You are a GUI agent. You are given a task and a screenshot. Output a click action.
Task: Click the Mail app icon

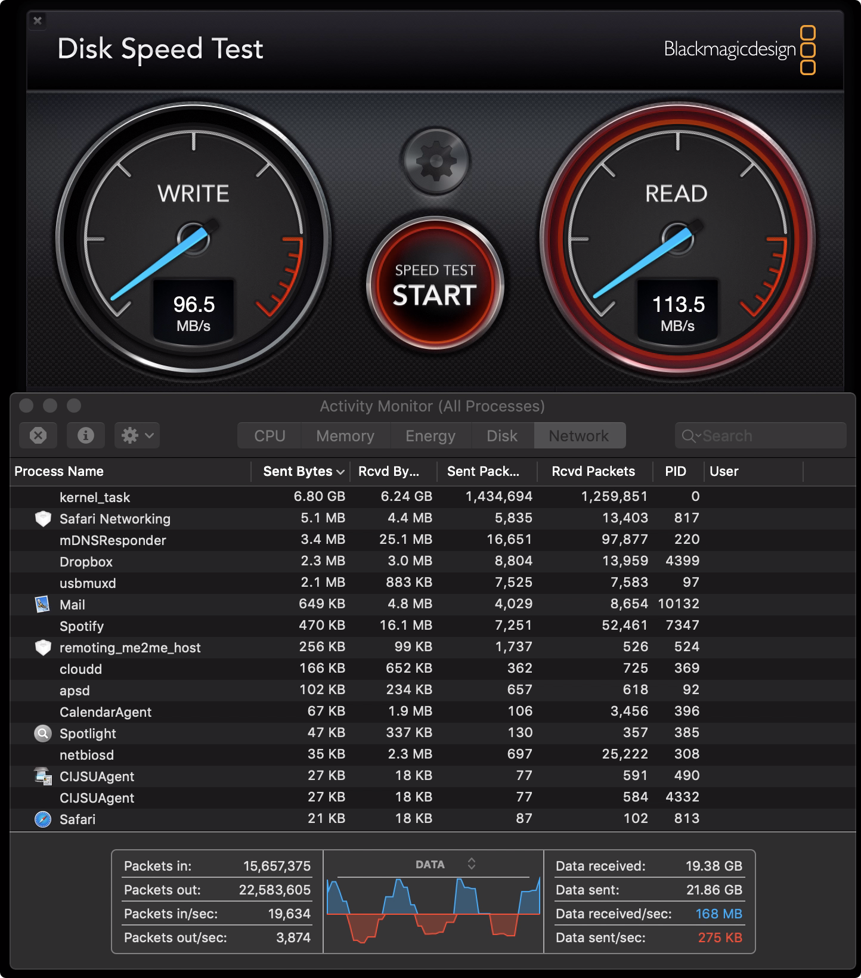point(42,605)
